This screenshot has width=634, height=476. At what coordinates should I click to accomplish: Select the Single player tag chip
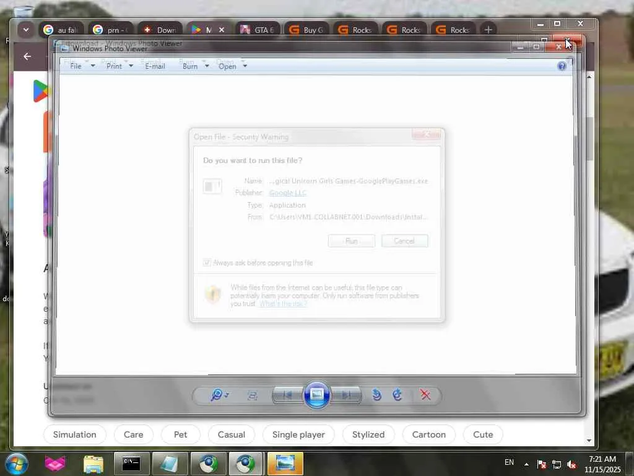tap(298, 434)
